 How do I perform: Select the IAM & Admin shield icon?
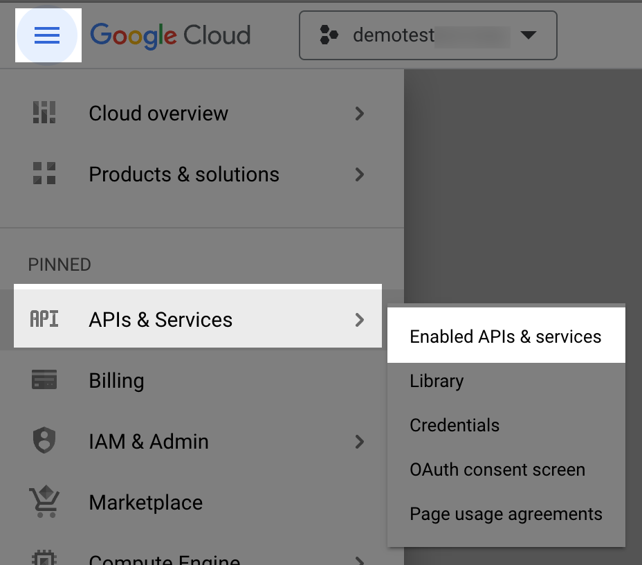pos(44,441)
